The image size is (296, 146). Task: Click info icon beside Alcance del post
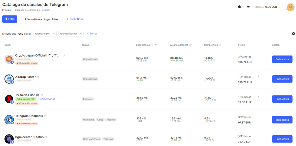click(190, 45)
